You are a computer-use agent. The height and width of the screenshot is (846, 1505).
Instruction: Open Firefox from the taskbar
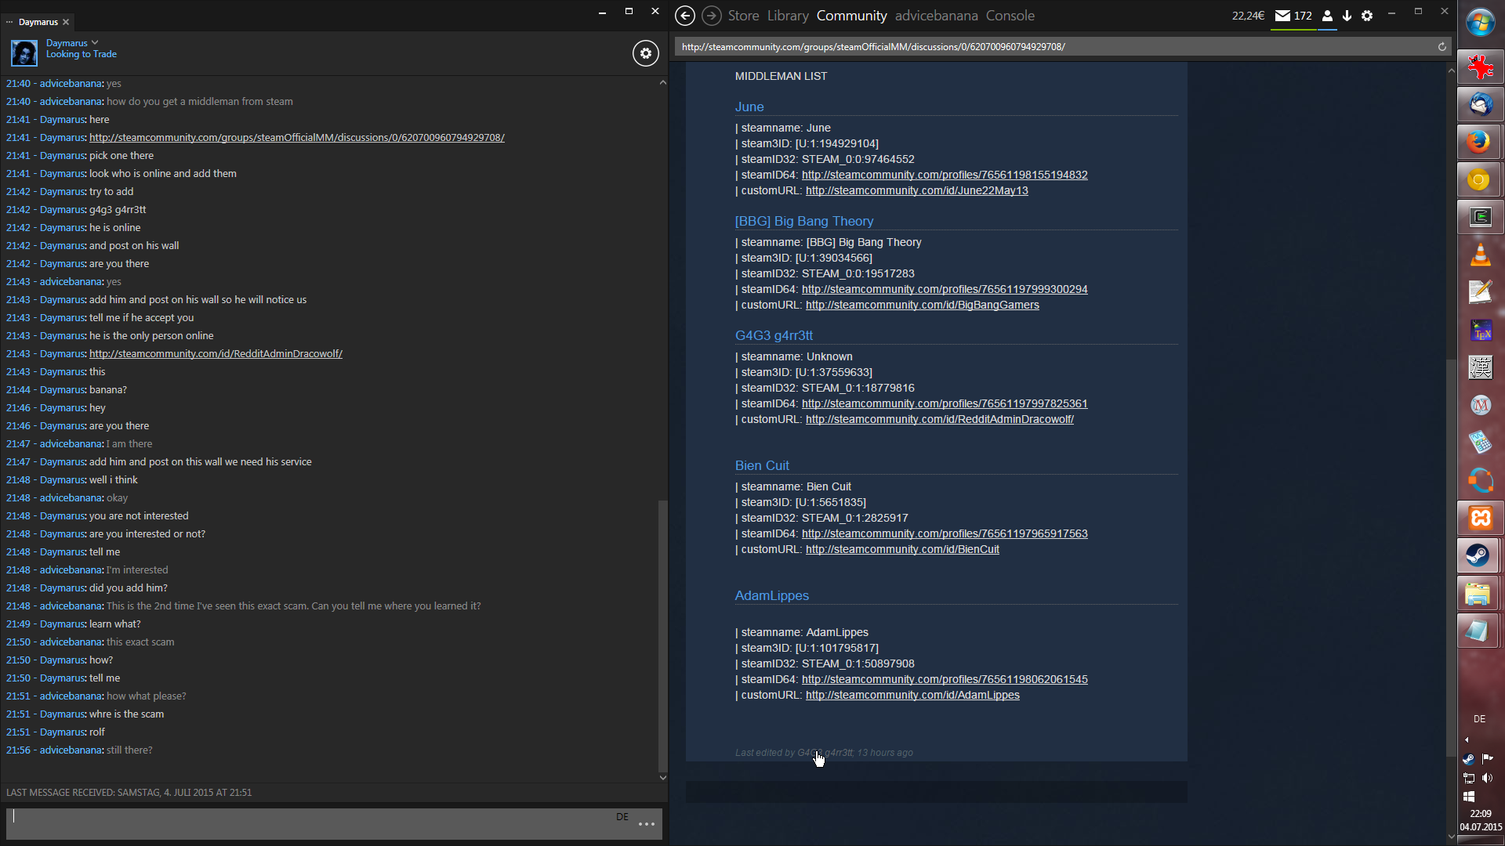coord(1479,142)
